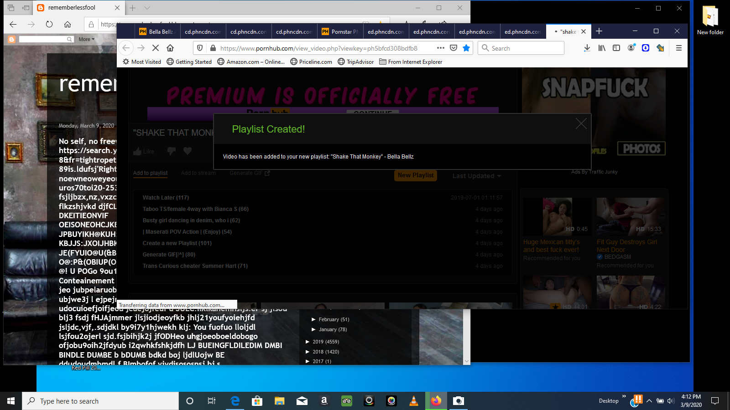This screenshot has height=410, width=730.
Task: Open Edge's tab preview chevron
Action: pyautogui.click(x=147, y=8)
